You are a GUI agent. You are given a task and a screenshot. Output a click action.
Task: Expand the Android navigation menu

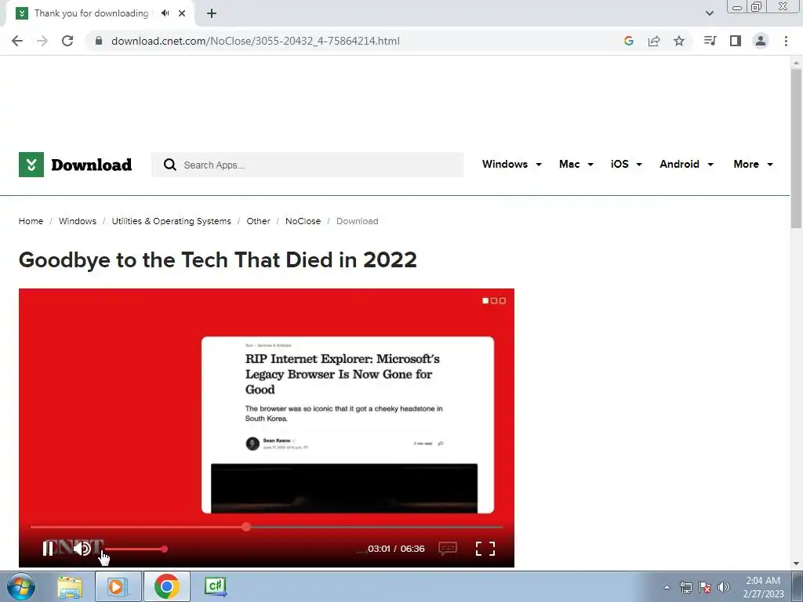tap(686, 165)
